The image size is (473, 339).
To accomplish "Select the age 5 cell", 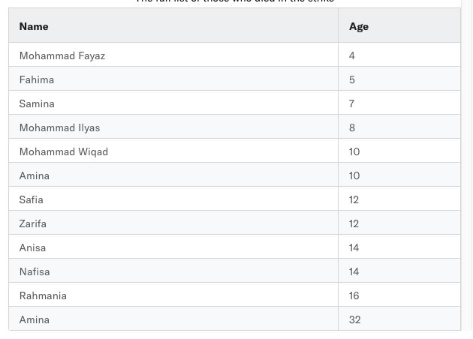I will (399, 79).
